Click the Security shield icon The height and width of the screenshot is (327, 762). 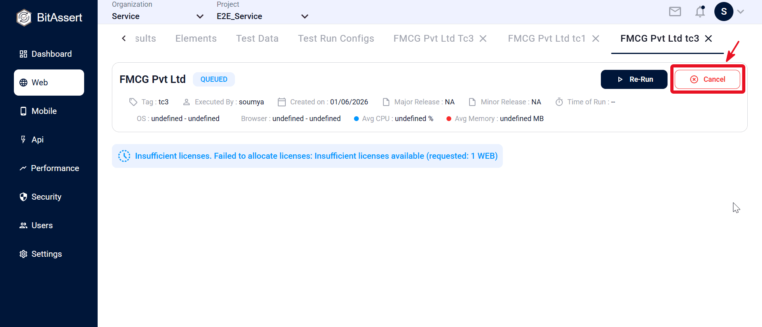(23, 197)
